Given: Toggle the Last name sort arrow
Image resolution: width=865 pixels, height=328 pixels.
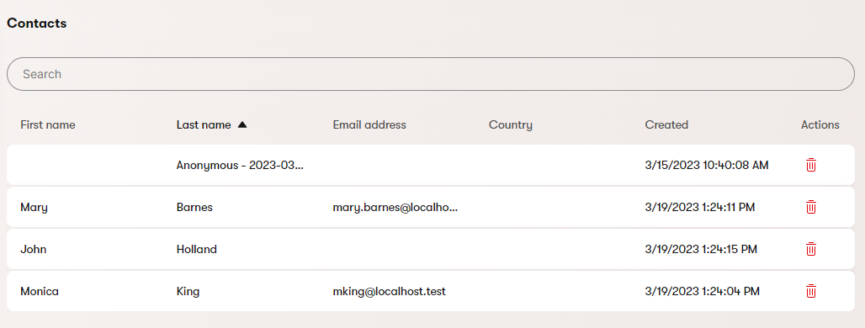Looking at the screenshot, I should [241, 124].
